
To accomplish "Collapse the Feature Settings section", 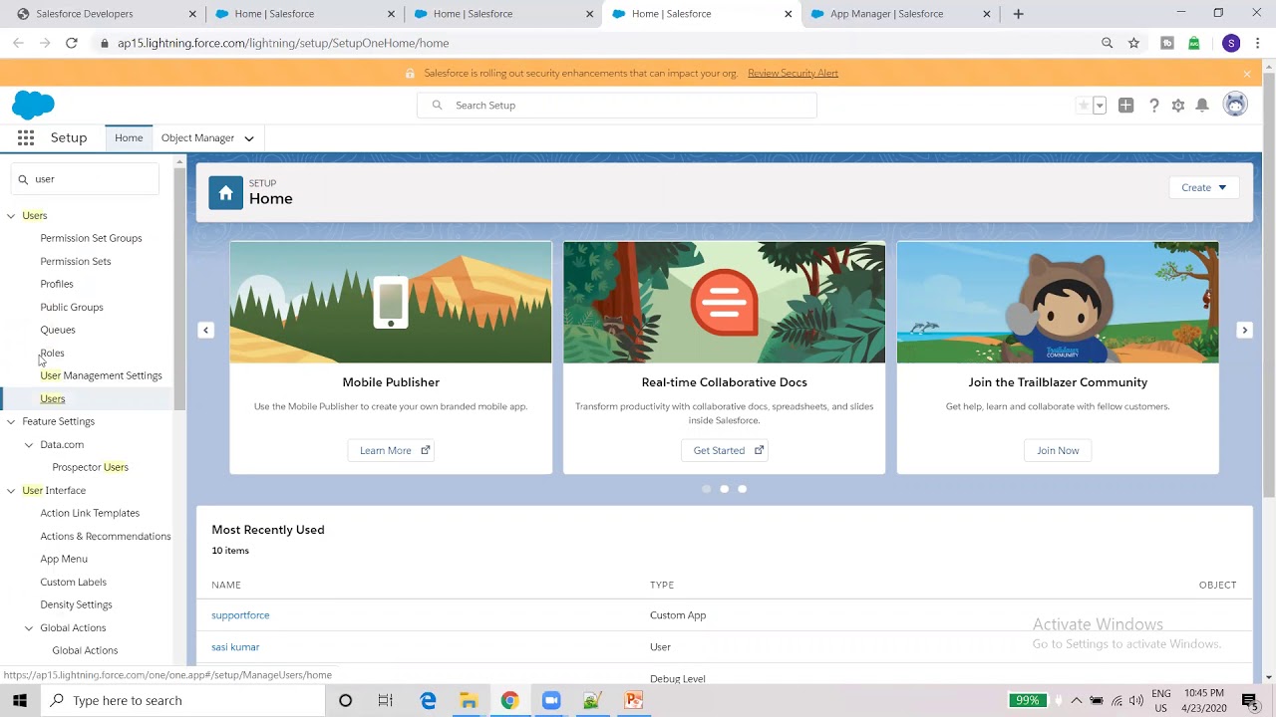I will click(x=11, y=422).
